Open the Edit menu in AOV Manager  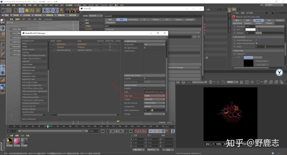coord(27,37)
